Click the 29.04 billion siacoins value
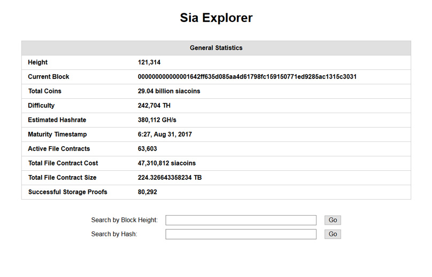Screen dimensions: 432x277 pyautogui.click(x=169, y=91)
